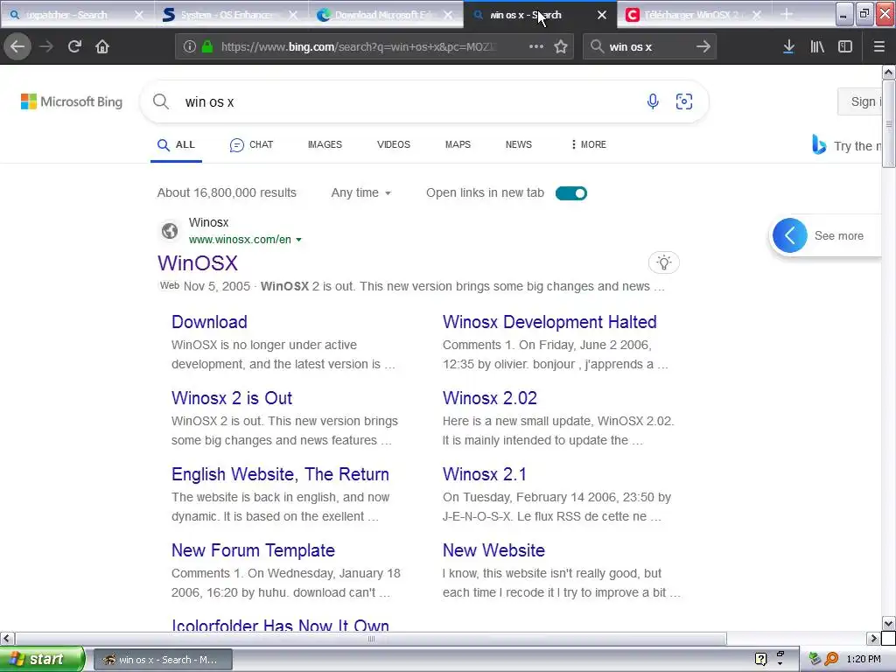Screen dimensions: 896x672
Task: Submit toolbar search with the arrow button
Action: (x=703, y=46)
